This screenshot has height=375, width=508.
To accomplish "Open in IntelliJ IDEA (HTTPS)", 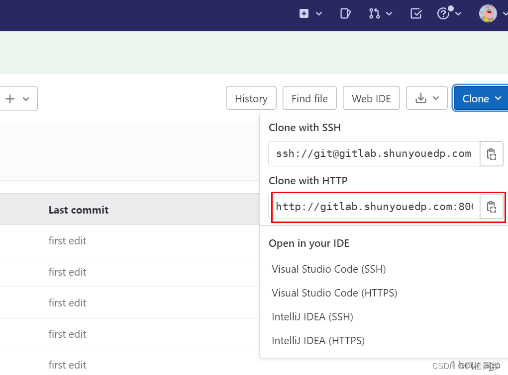I will [x=318, y=341].
